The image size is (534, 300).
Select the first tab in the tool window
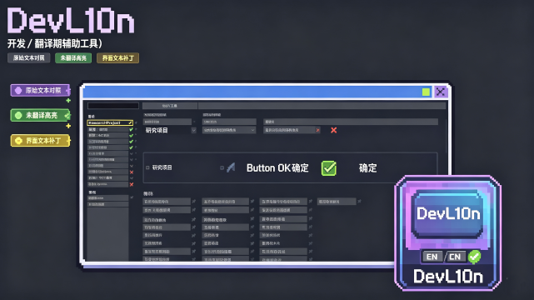(170, 106)
